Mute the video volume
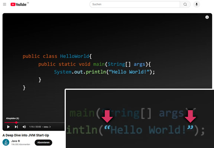The image size is (214, 148). point(24,127)
